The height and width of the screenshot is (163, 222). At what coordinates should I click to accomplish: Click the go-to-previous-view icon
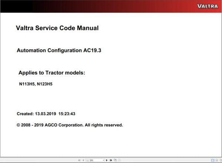(x=115, y=160)
